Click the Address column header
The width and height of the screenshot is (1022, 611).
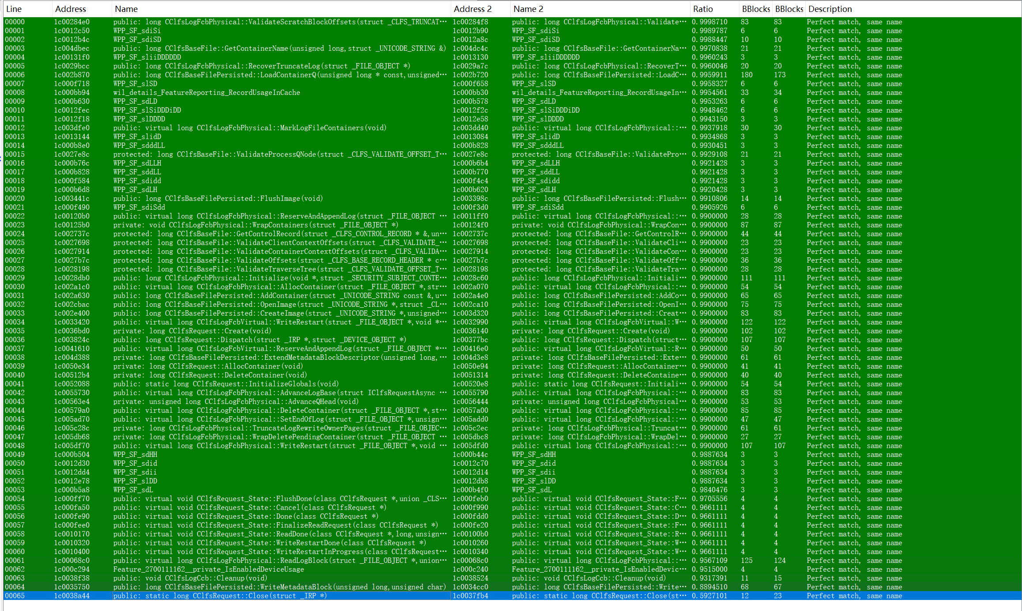pyautogui.click(x=71, y=9)
